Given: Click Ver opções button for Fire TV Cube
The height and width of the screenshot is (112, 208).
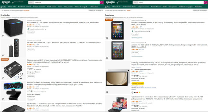Looking at the screenshot, I should coord(31,32).
